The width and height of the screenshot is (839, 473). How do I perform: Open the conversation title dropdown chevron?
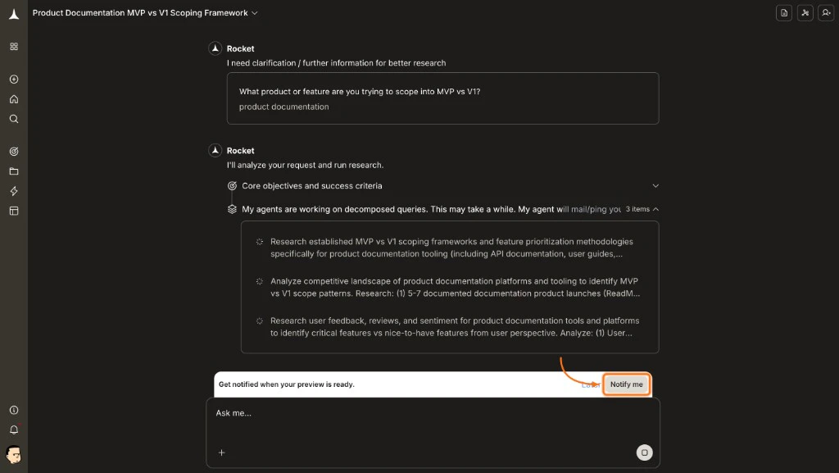(x=254, y=13)
